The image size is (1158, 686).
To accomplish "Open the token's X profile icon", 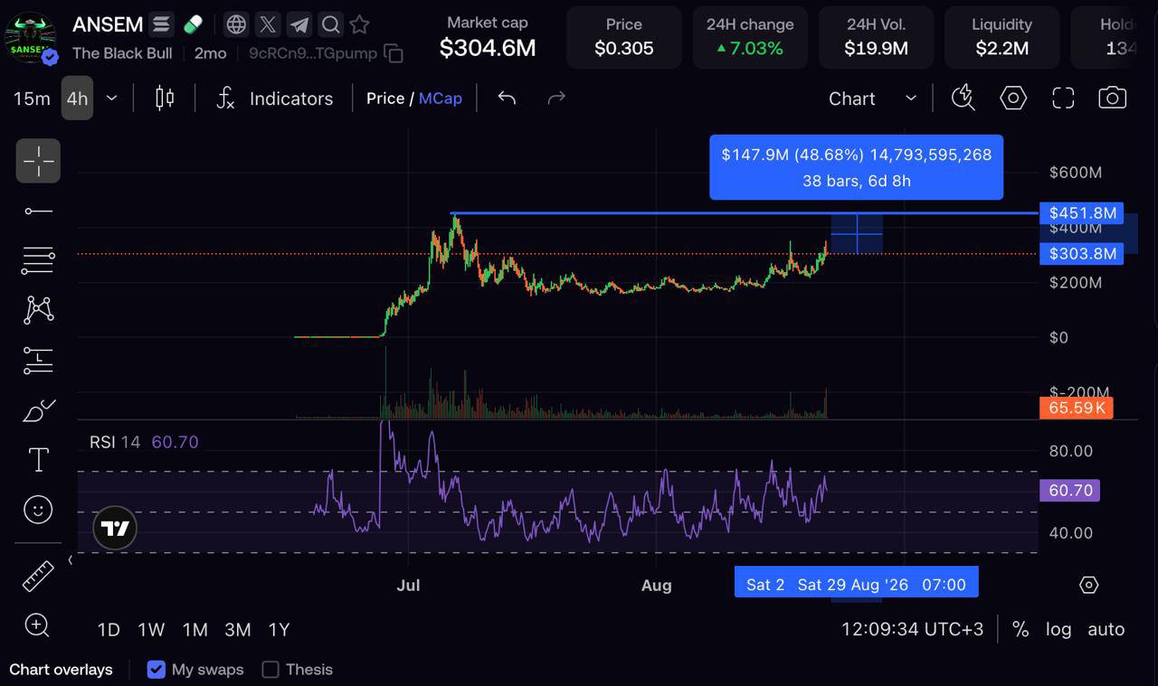I will pyautogui.click(x=268, y=24).
